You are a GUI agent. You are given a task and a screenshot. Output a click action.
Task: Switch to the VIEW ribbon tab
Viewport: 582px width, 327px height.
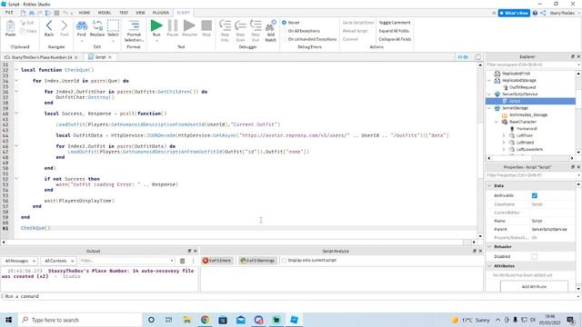point(140,13)
